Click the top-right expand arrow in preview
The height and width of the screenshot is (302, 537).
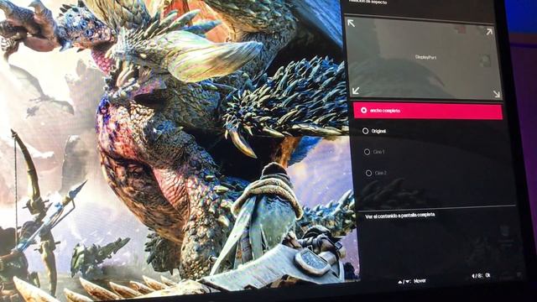(489, 32)
